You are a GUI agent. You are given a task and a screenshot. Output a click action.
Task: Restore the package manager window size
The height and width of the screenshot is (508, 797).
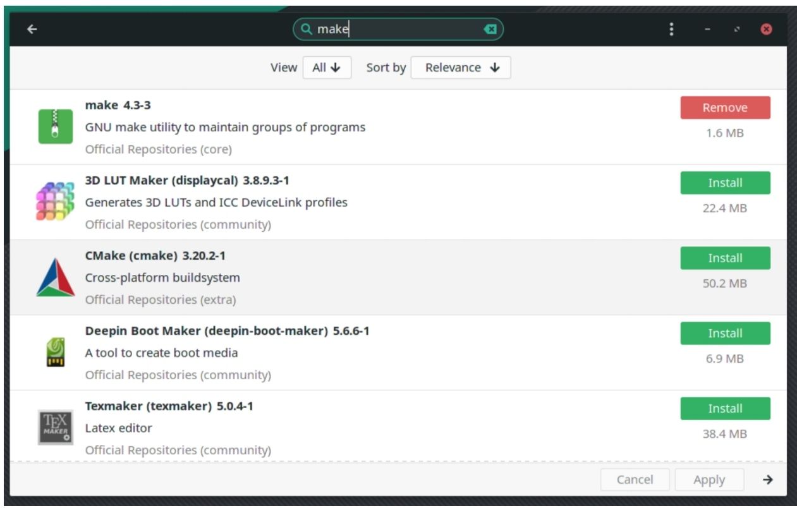[737, 29]
